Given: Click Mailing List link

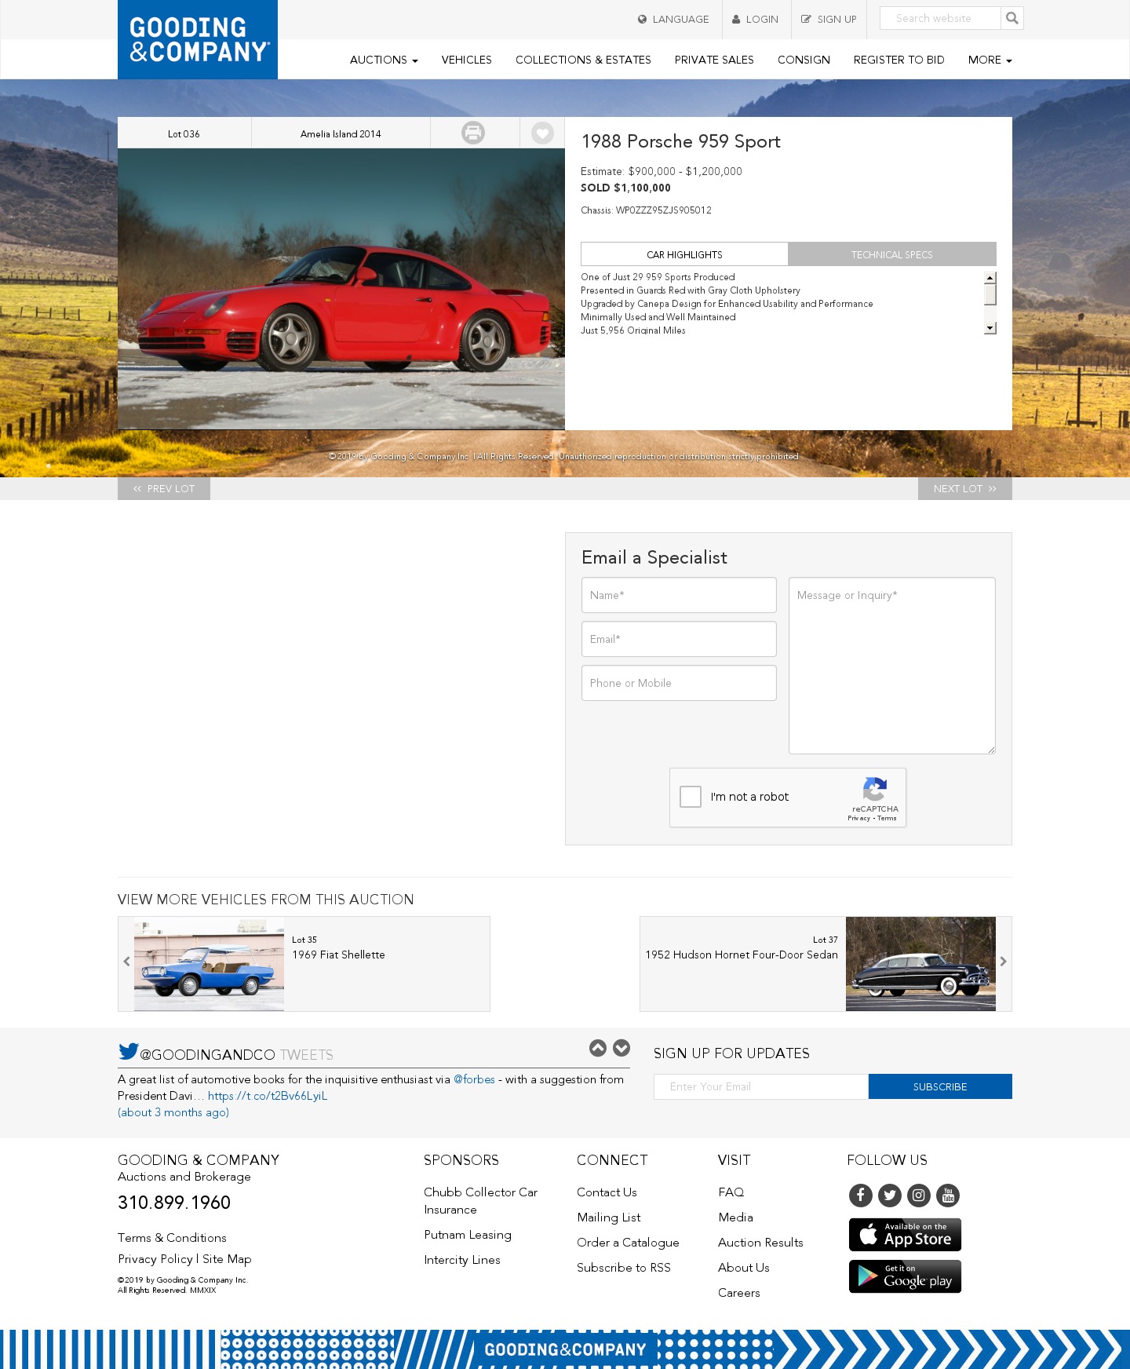Looking at the screenshot, I should [609, 1217].
